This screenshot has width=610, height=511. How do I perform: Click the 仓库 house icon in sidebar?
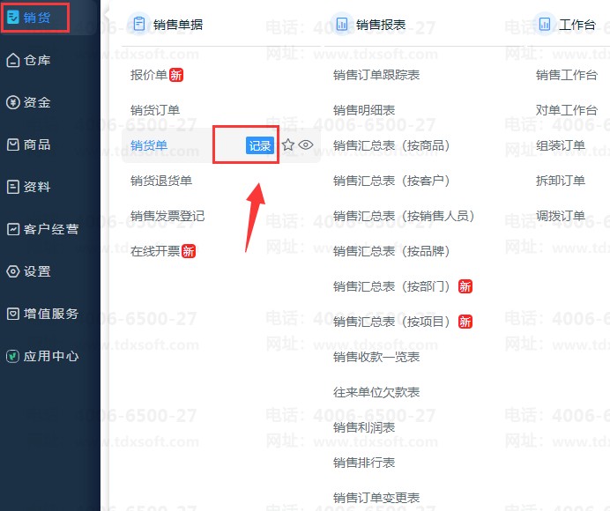[13, 60]
